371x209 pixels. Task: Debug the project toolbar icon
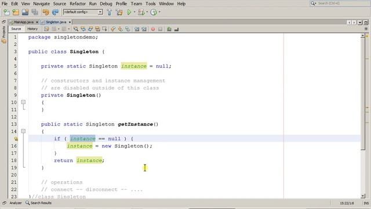point(141,12)
